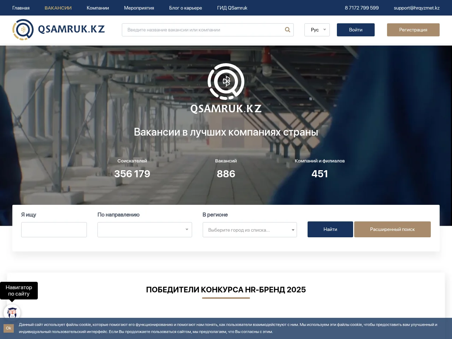Call phone number 8 7172 799 599
The image size is (452, 339).
(362, 8)
